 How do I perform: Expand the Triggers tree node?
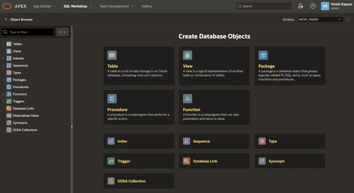pyautogui.click(x=3, y=101)
